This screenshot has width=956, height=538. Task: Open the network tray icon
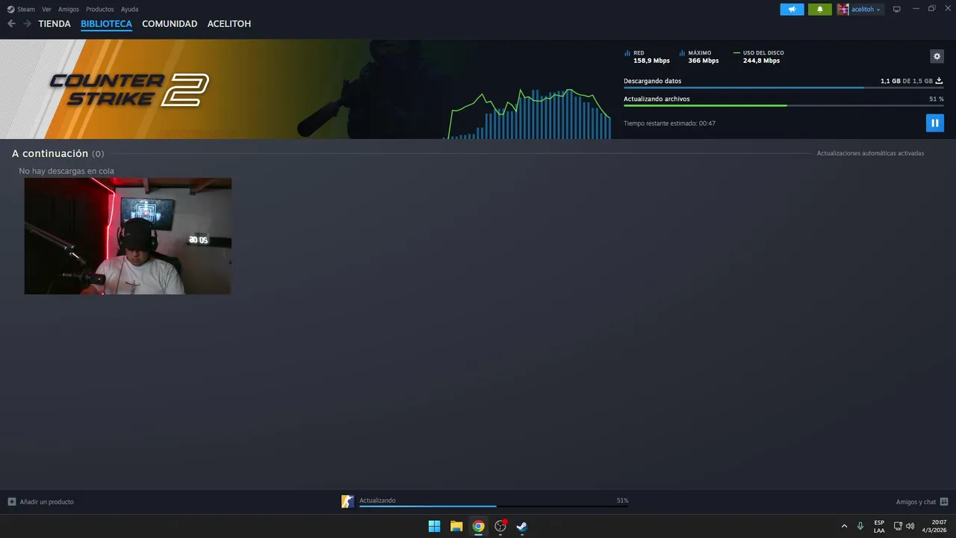pyautogui.click(x=898, y=526)
